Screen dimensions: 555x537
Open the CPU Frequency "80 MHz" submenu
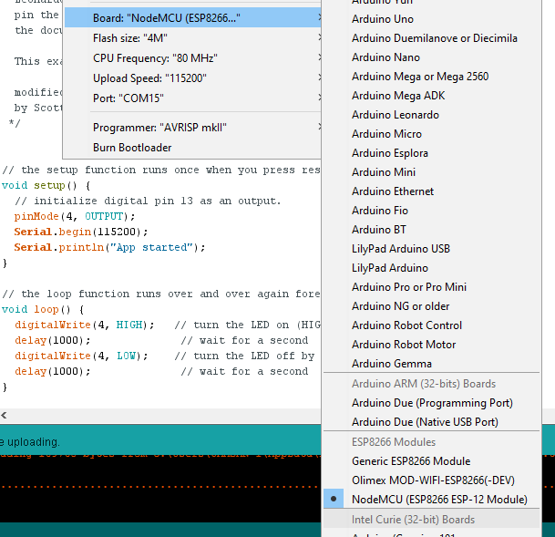(193, 57)
